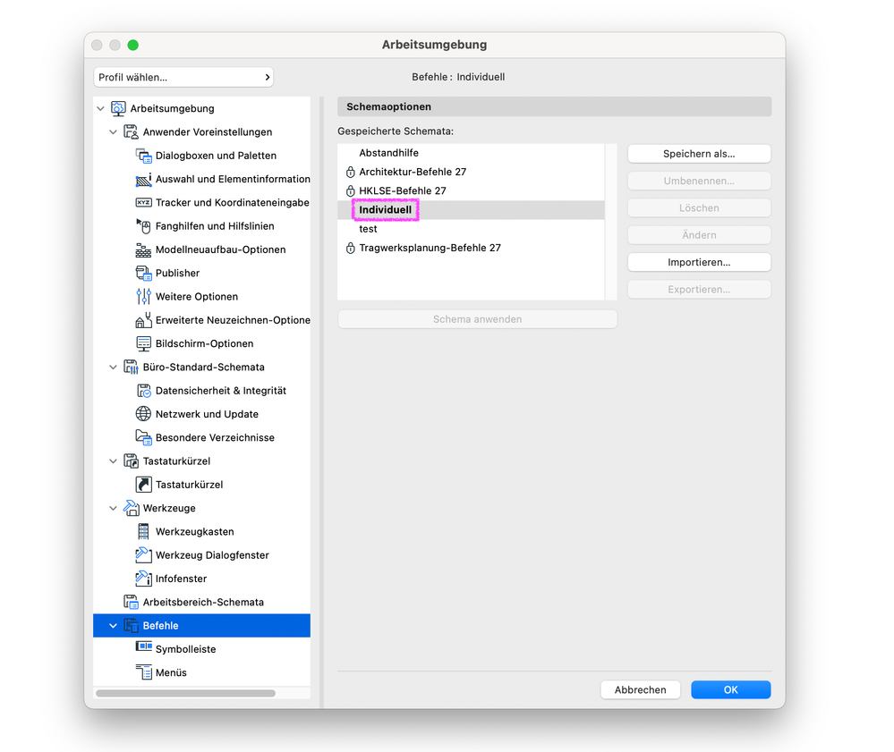Open the Symbolleiste settings page

[x=186, y=649]
